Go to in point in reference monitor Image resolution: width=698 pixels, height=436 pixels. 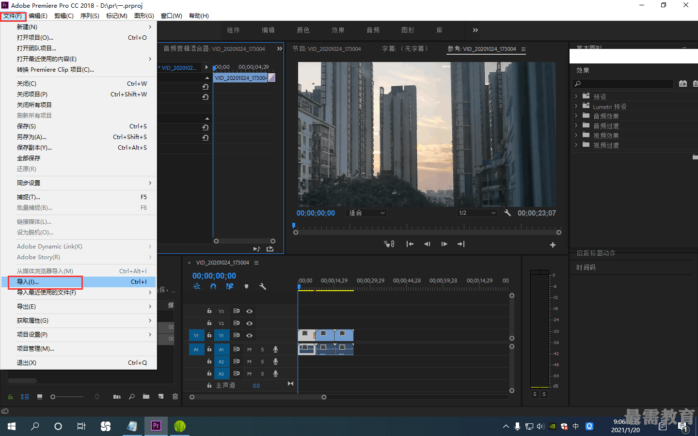[x=410, y=244]
